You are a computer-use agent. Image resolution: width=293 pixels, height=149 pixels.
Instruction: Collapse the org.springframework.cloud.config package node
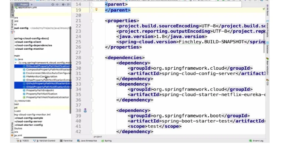click(16, 63)
